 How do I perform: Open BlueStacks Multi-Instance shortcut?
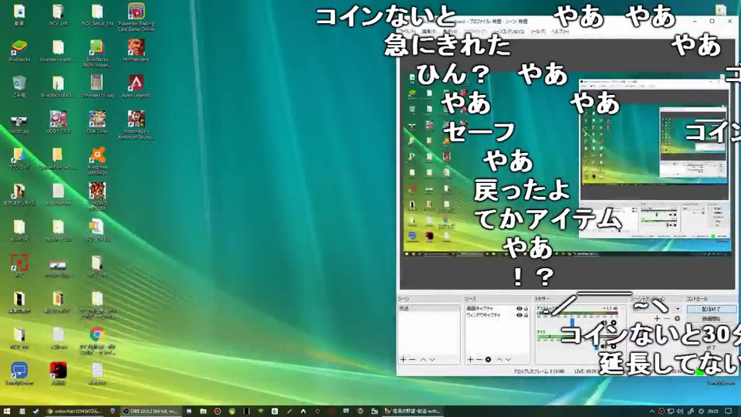coord(97,53)
